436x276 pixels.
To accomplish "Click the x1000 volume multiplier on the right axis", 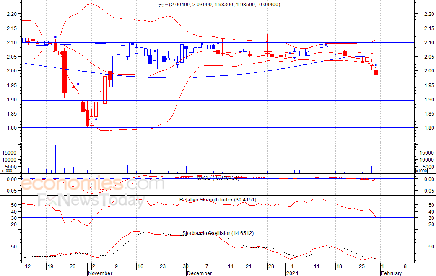I will 421,171.
